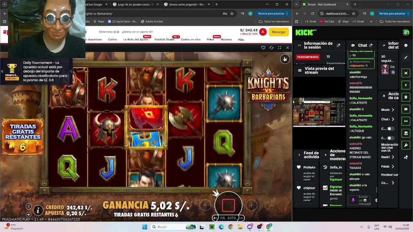Click TIR. AUTO. autoplay button
Viewport: 413px width, 232px height.
(228, 218)
